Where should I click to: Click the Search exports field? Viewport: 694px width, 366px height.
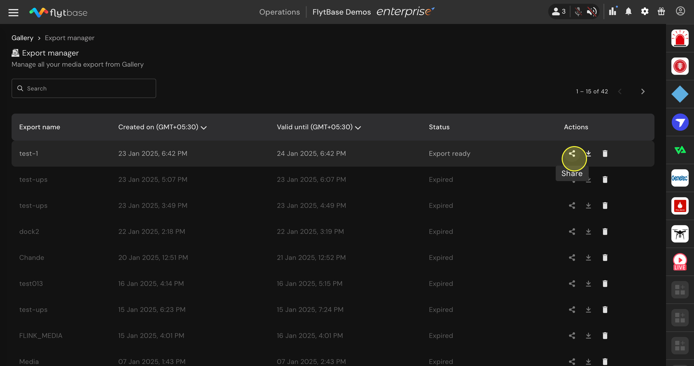84,88
